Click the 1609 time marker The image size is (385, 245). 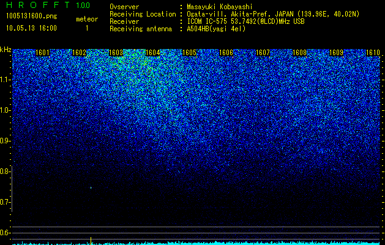pyautogui.click(x=337, y=53)
